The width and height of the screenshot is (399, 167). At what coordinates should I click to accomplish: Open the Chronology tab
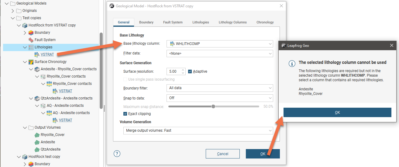point(265,22)
